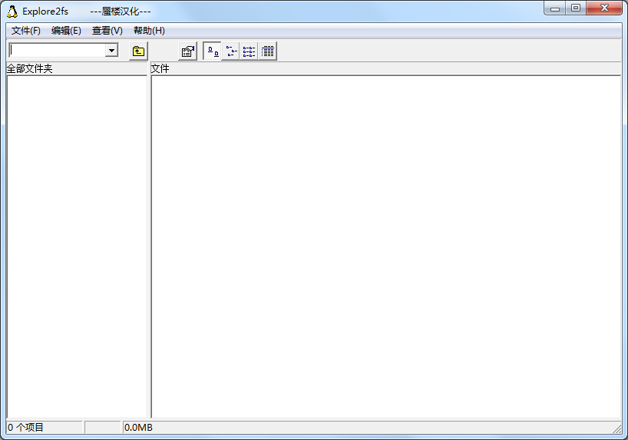Select the list view button
The image size is (628, 440).
coord(249,51)
